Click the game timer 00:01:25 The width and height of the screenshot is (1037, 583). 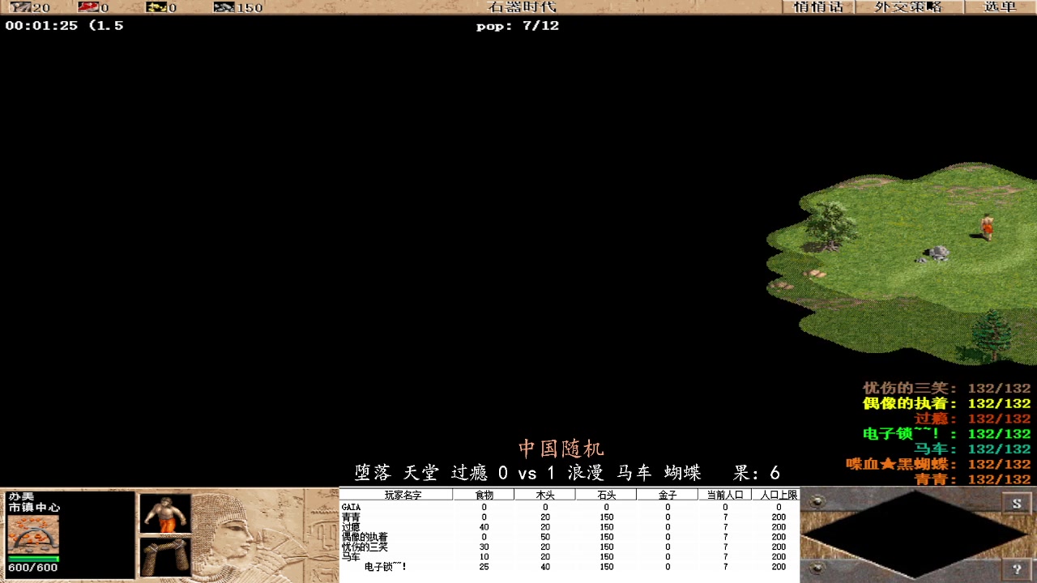coord(41,26)
